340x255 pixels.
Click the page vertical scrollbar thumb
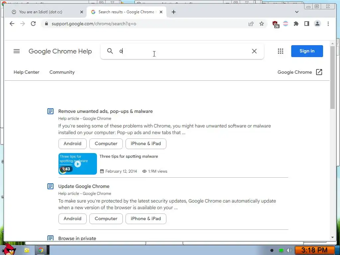tap(332, 77)
